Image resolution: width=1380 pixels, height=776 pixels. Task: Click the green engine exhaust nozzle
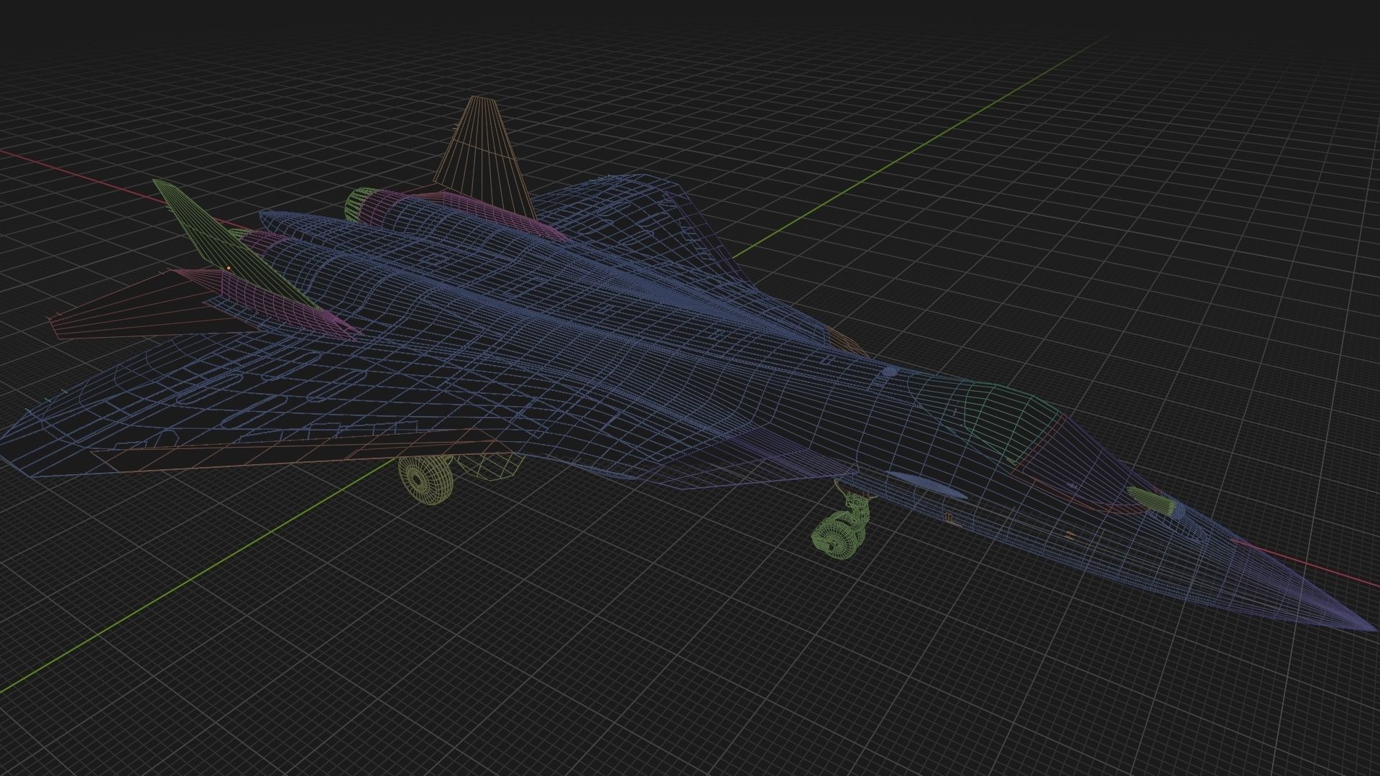tap(355, 203)
